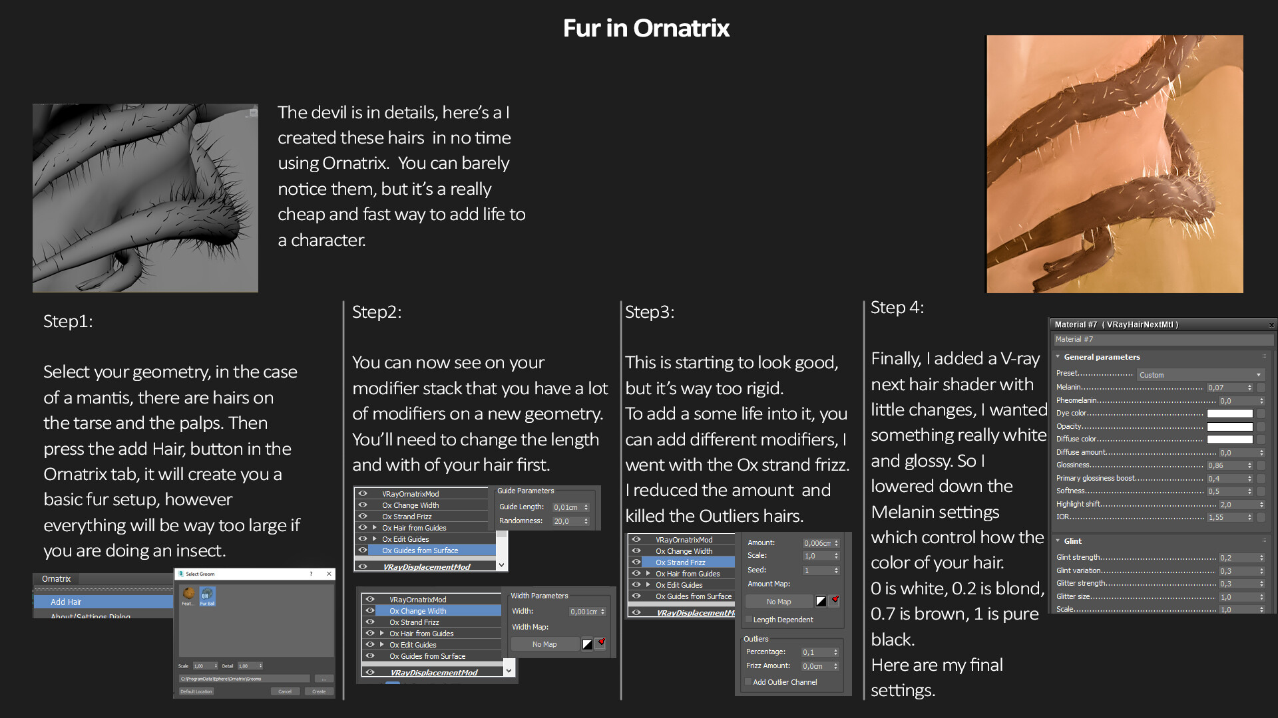
Task: Click the map slot square next to Melanin
Action: tap(1261, 388)
